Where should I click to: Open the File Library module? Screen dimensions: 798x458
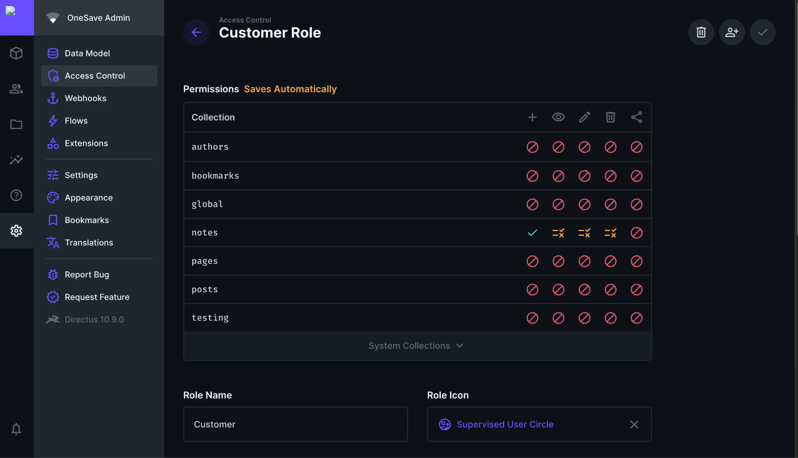click(x=16, y=124)
